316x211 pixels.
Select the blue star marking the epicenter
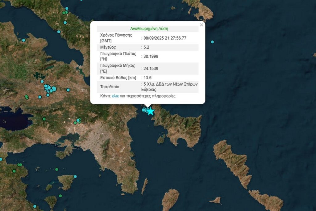(x=151, y=111)
